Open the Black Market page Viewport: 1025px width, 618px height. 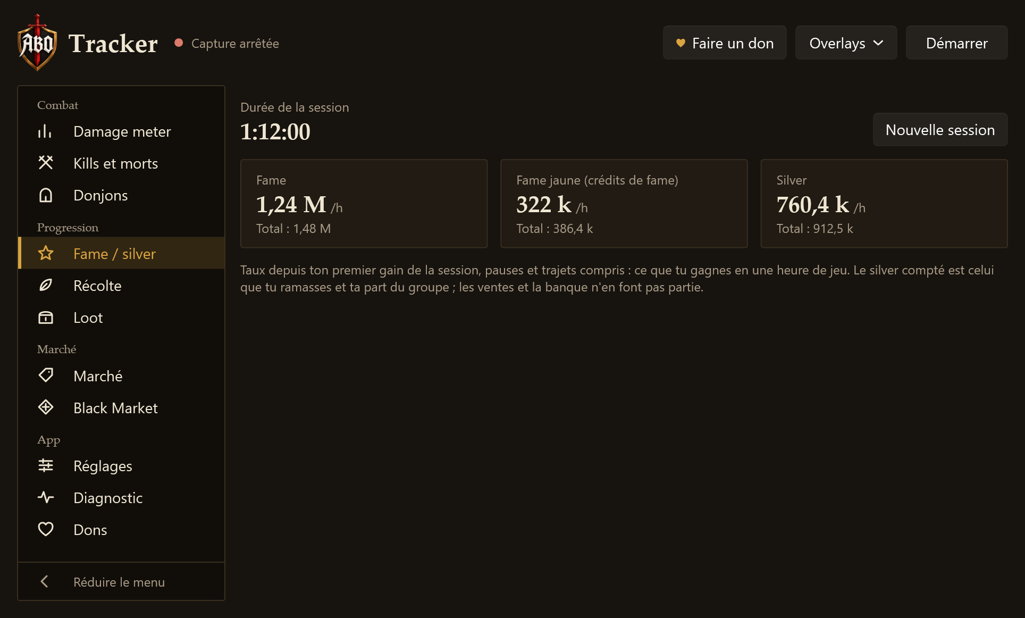pos(121,407)
